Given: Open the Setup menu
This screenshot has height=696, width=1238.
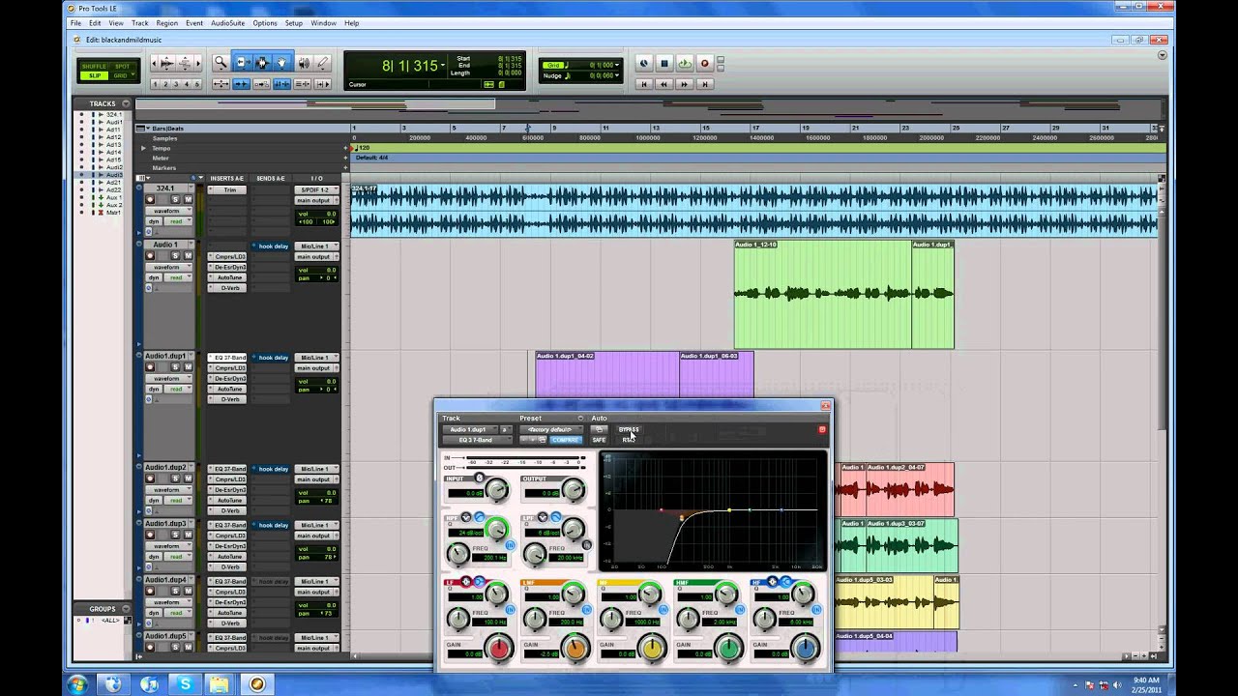Looking at the screenshot, I should (x=294, y=22).
